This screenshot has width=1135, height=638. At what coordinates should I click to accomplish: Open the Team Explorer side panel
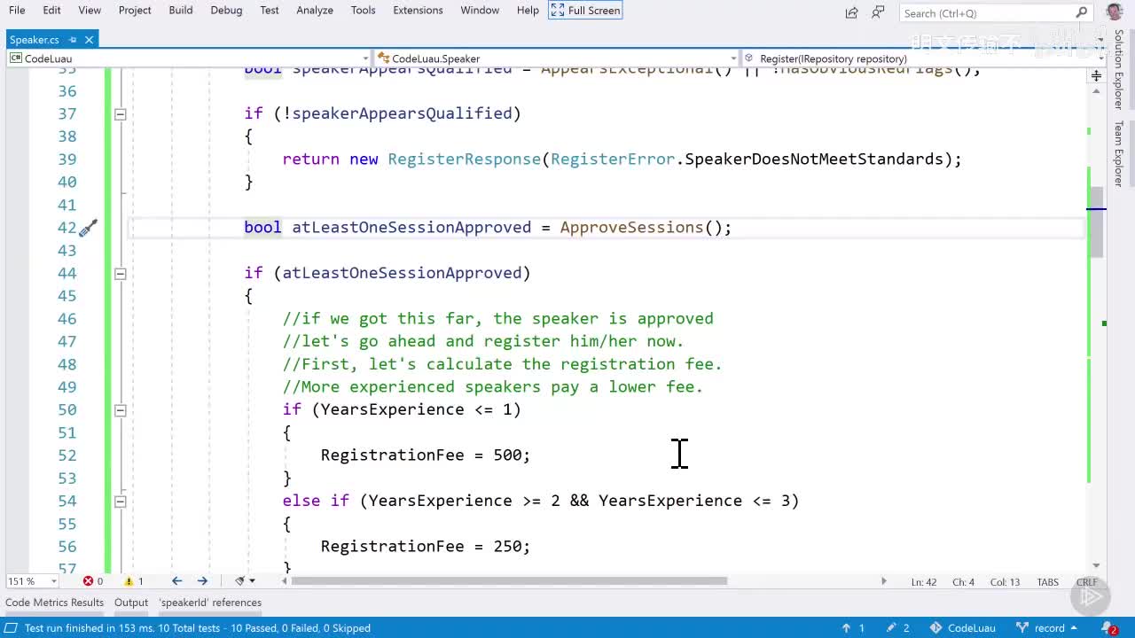(1119, 153)
